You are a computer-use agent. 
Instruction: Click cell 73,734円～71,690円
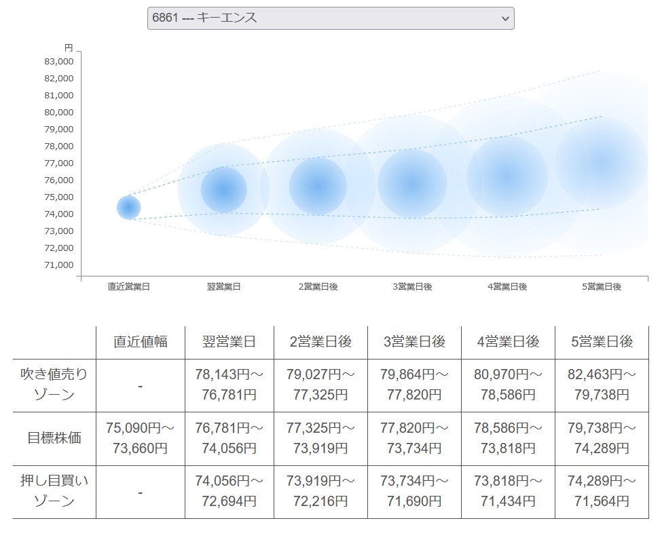(x=414, y=491)
